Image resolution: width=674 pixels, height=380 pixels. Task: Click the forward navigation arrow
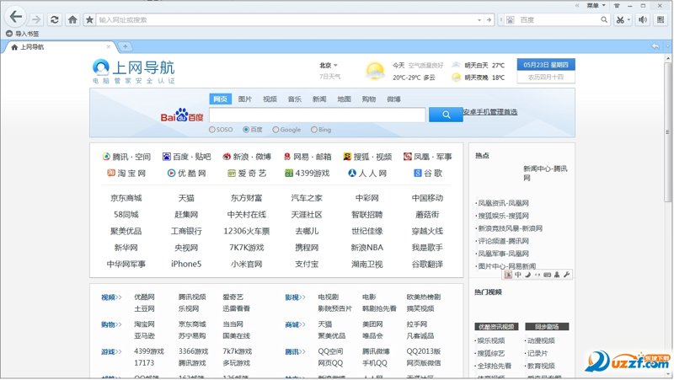click(x=36, y=19)
